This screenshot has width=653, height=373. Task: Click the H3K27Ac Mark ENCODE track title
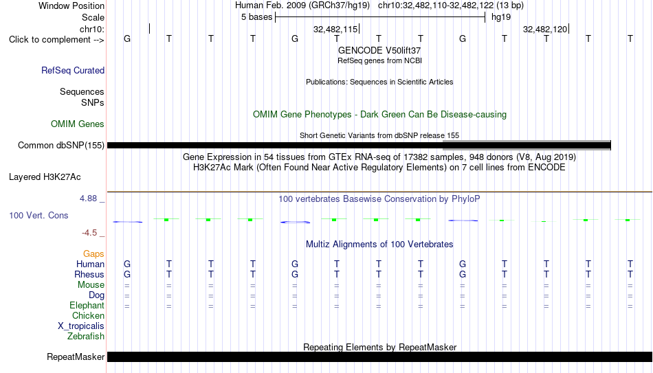pyautogui.click(x=379, y=168)
